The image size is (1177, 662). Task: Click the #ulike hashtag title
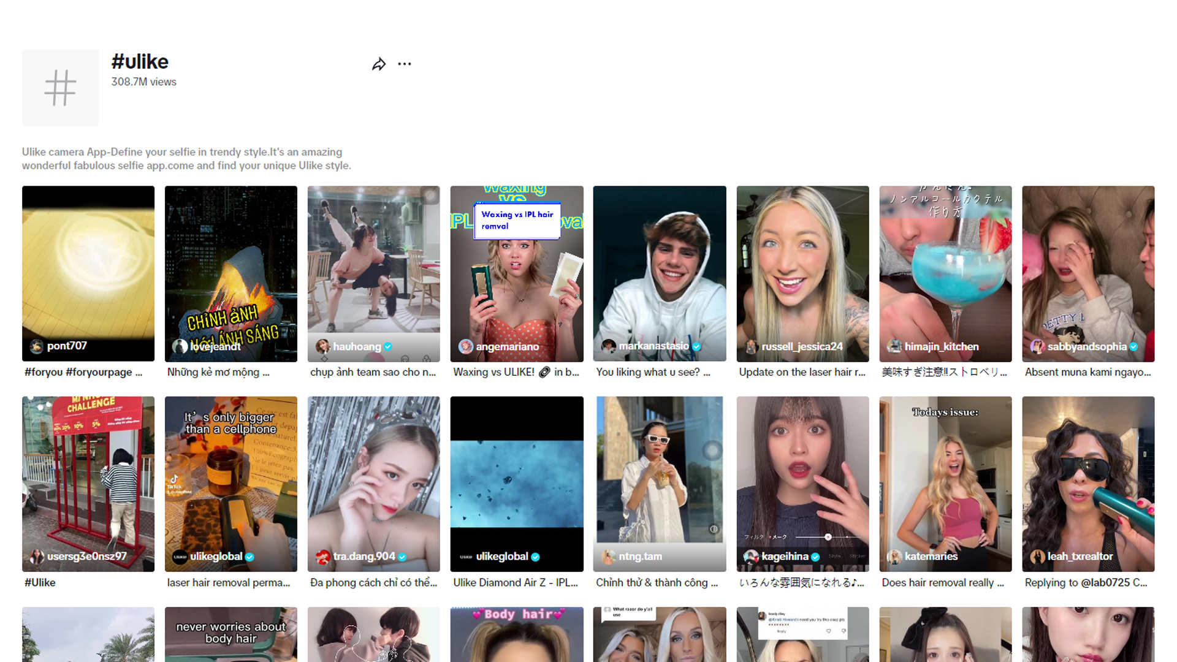pyautogui.click(x=140, y=62)
